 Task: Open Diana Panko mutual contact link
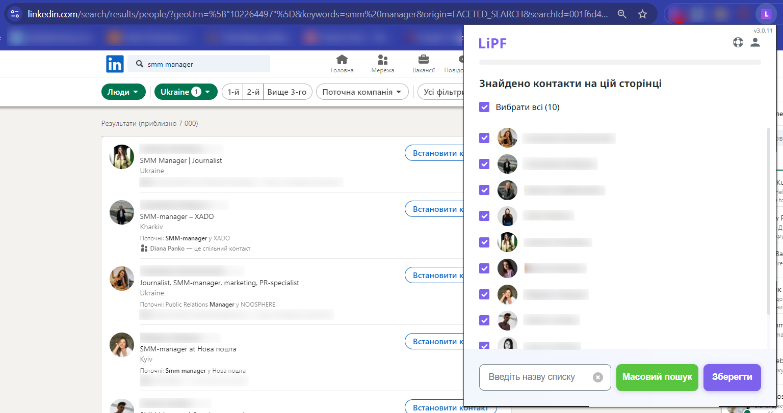tap(167, 249)
